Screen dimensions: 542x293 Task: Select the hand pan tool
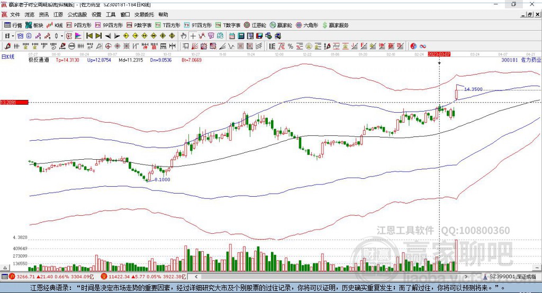(x=184, y=36)
